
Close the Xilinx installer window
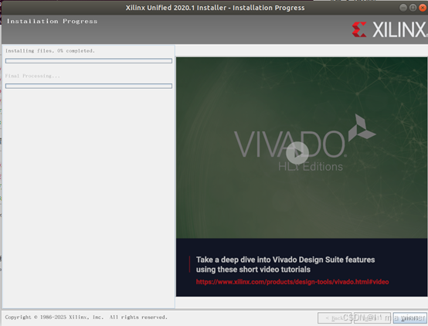(423, 8)
